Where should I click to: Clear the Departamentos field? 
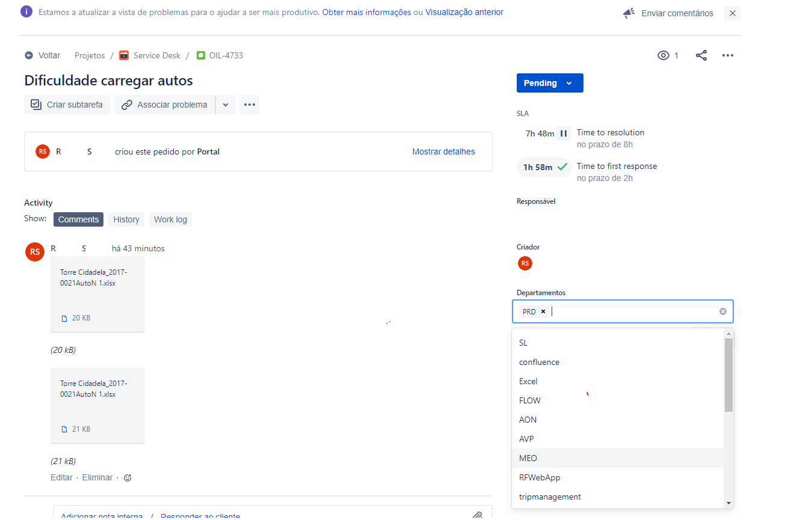click(723, 311)
